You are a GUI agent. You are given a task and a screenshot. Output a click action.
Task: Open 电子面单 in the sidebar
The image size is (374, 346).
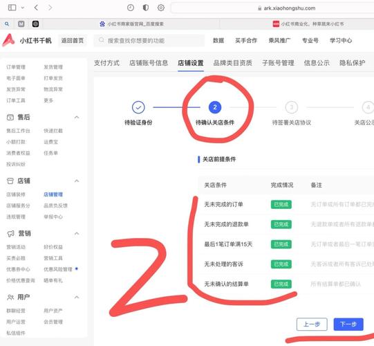(16, 78)
